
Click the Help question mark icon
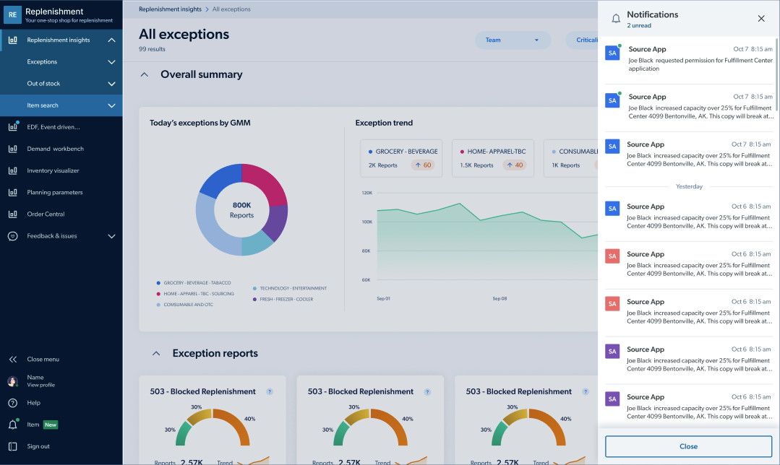tap(13, 403)
